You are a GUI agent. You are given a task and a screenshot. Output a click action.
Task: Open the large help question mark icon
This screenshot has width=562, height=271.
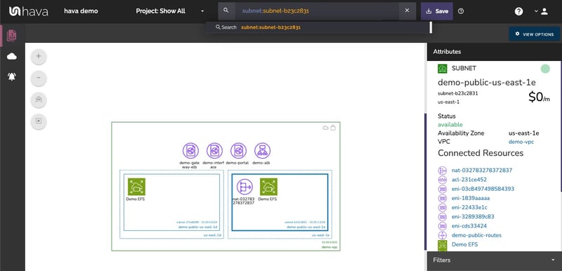[518, 11]
